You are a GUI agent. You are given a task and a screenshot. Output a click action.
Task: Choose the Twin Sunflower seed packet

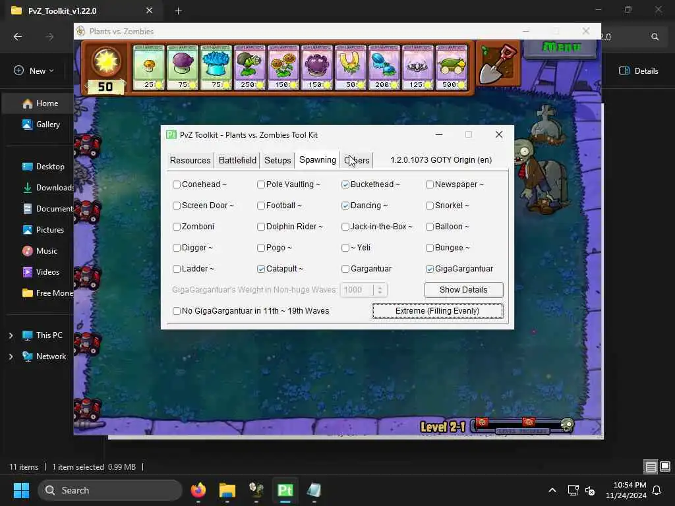283,67
